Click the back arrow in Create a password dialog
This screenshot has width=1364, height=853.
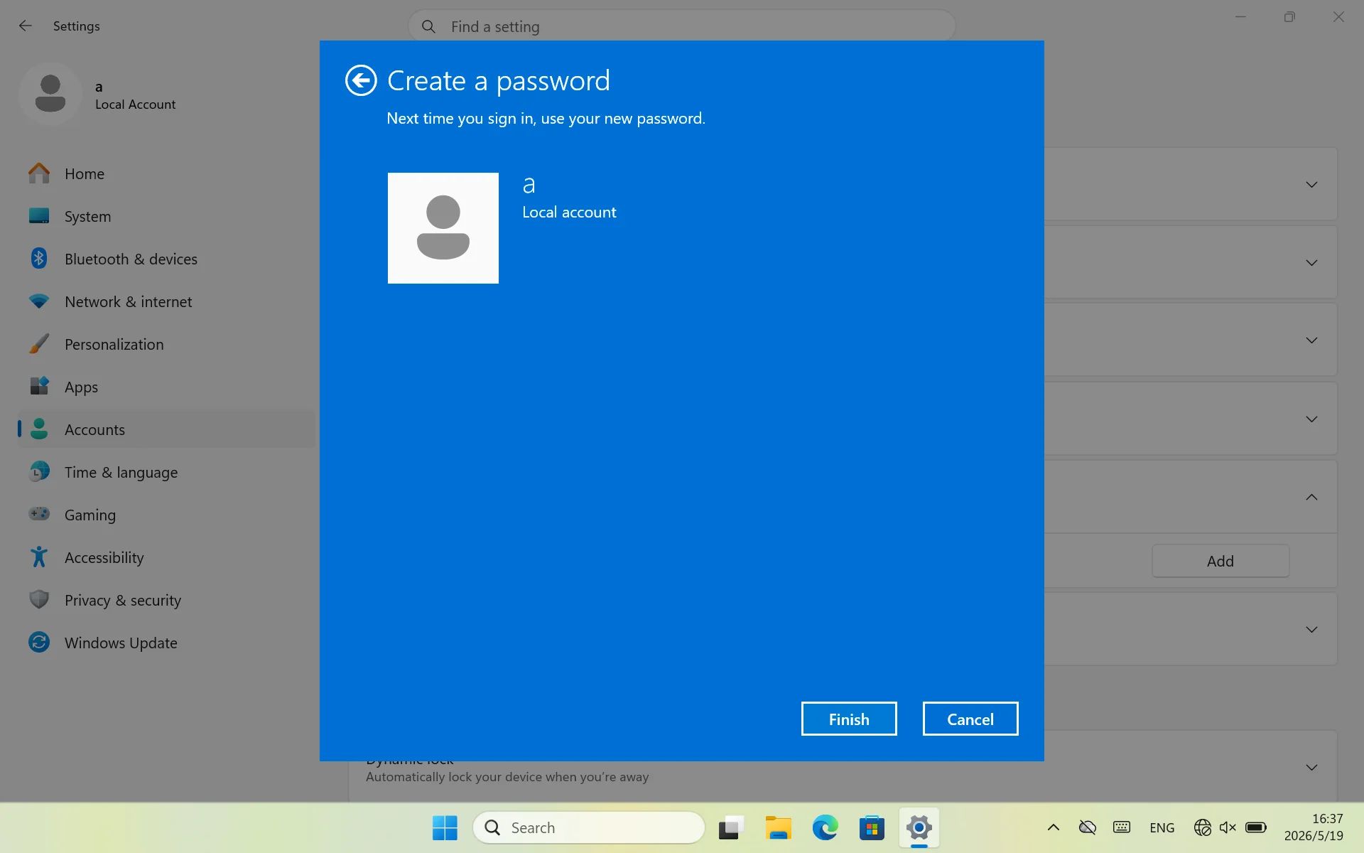point(361,80)
